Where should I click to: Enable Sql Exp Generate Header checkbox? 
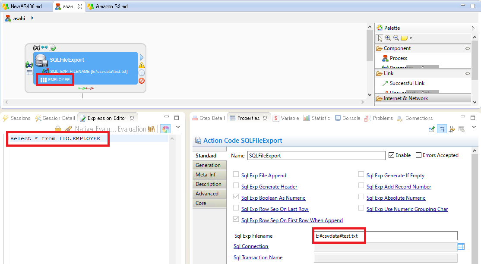[236, 185]
